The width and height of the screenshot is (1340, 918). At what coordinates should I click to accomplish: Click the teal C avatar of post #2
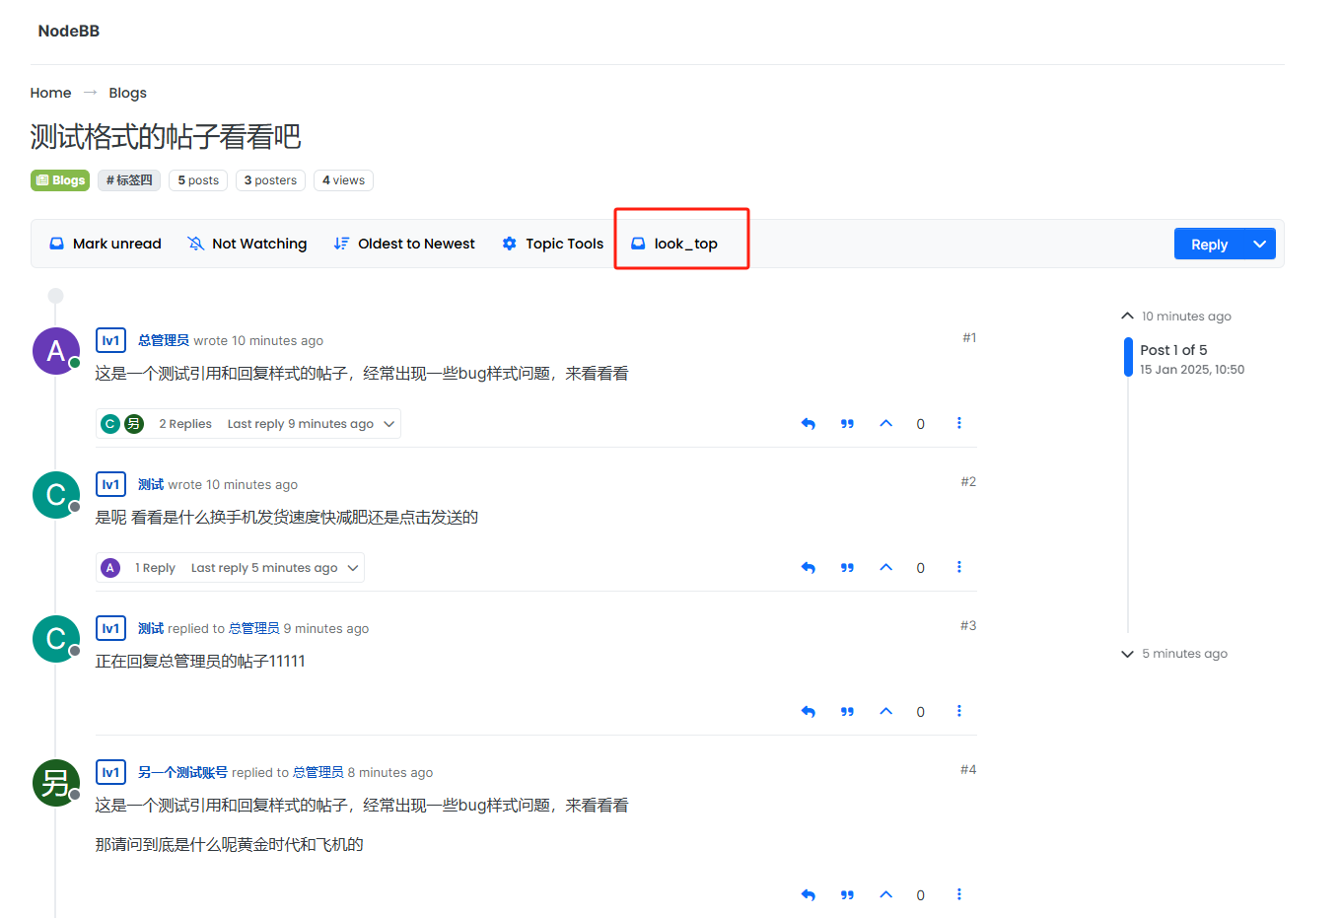click(56, 495)
